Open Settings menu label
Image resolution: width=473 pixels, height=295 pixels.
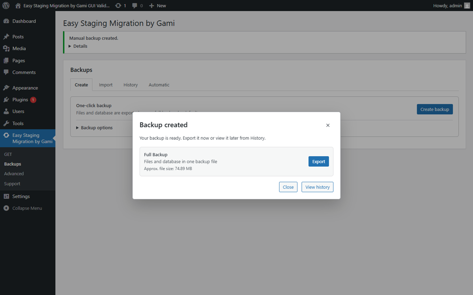(x=21, y=196)
